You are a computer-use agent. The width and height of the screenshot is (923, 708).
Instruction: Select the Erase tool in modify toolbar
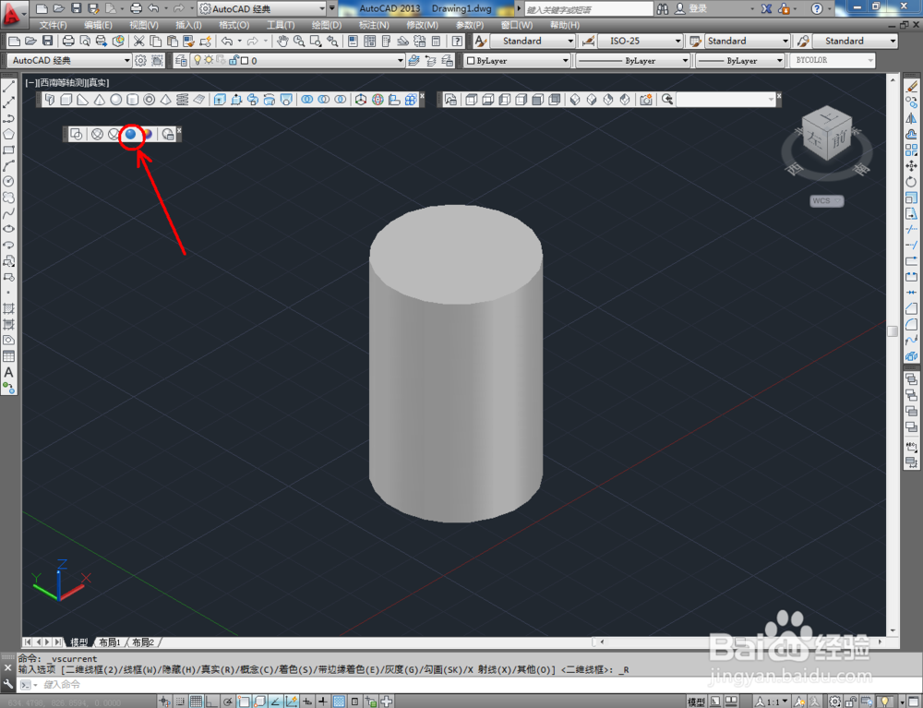[912, 87]
